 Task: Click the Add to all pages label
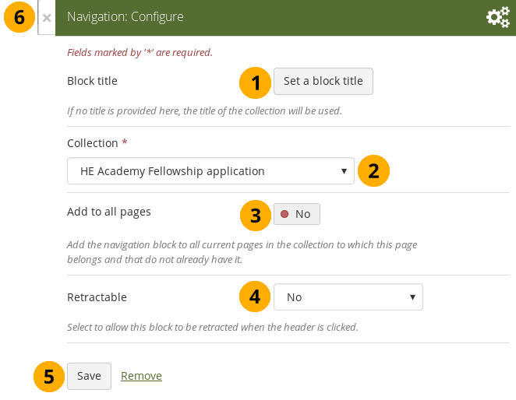[x=109, y=212]
